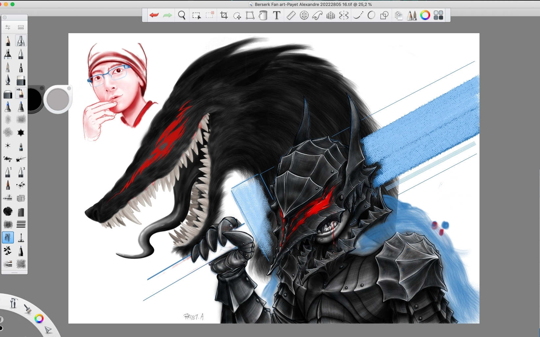
Task: Open the Color Editor wheel in toolbar
Action: [x=425, y=15]
